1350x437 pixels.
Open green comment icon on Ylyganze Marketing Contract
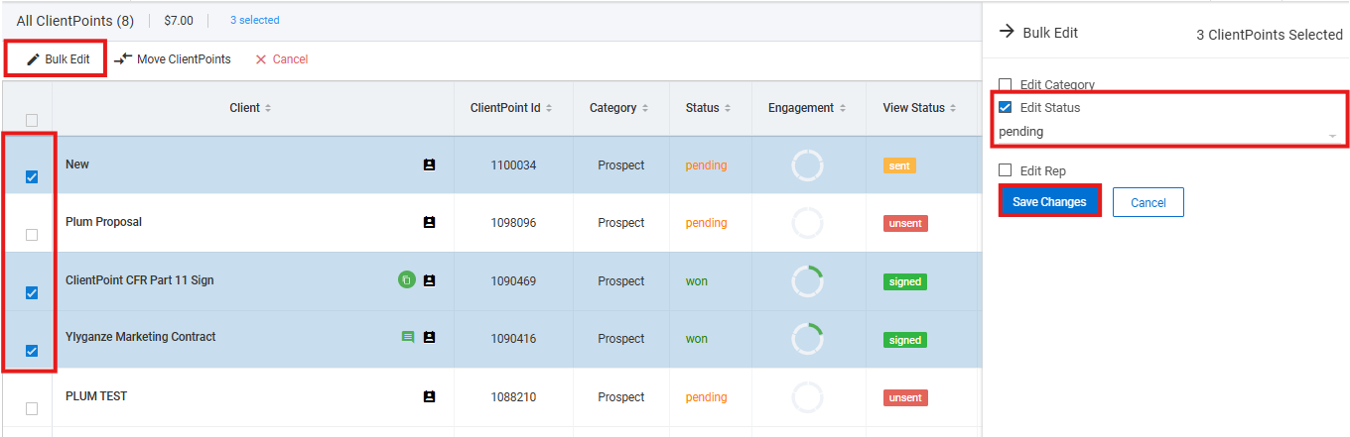point(407,337)
